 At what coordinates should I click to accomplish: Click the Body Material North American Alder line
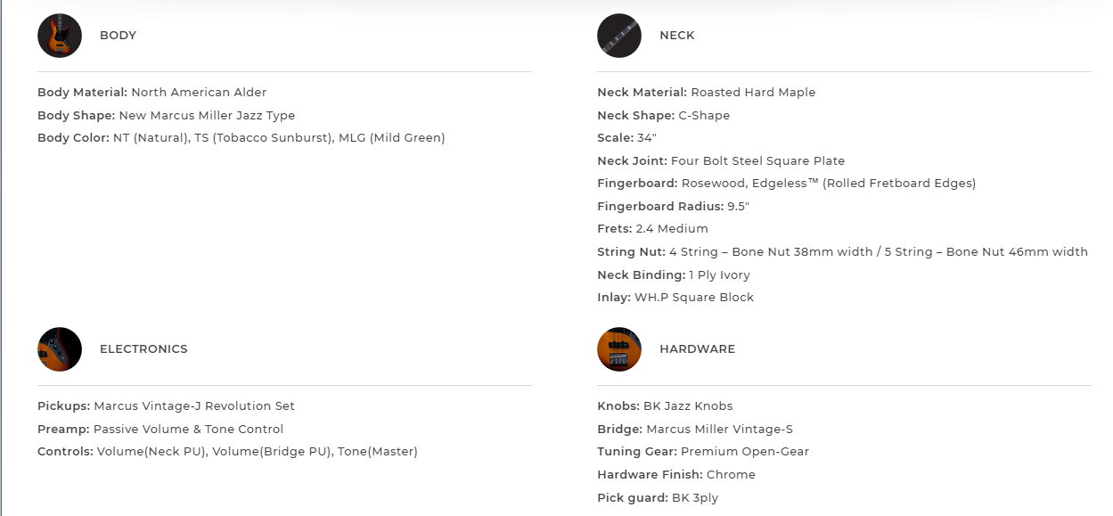coord(152,92)
